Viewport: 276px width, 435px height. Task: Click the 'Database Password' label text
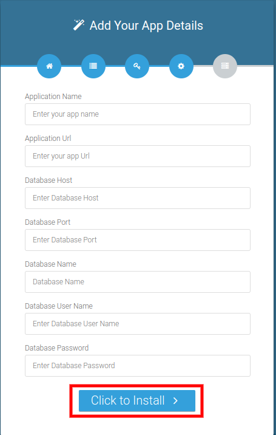57,348
